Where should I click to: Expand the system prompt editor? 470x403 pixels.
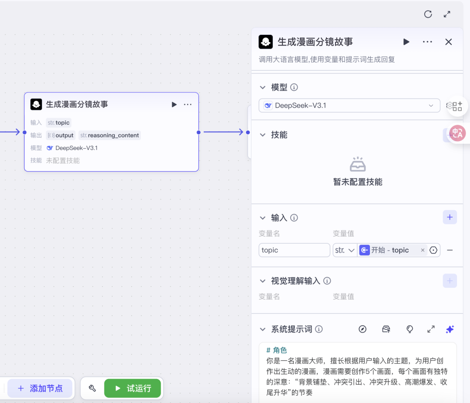431,329
